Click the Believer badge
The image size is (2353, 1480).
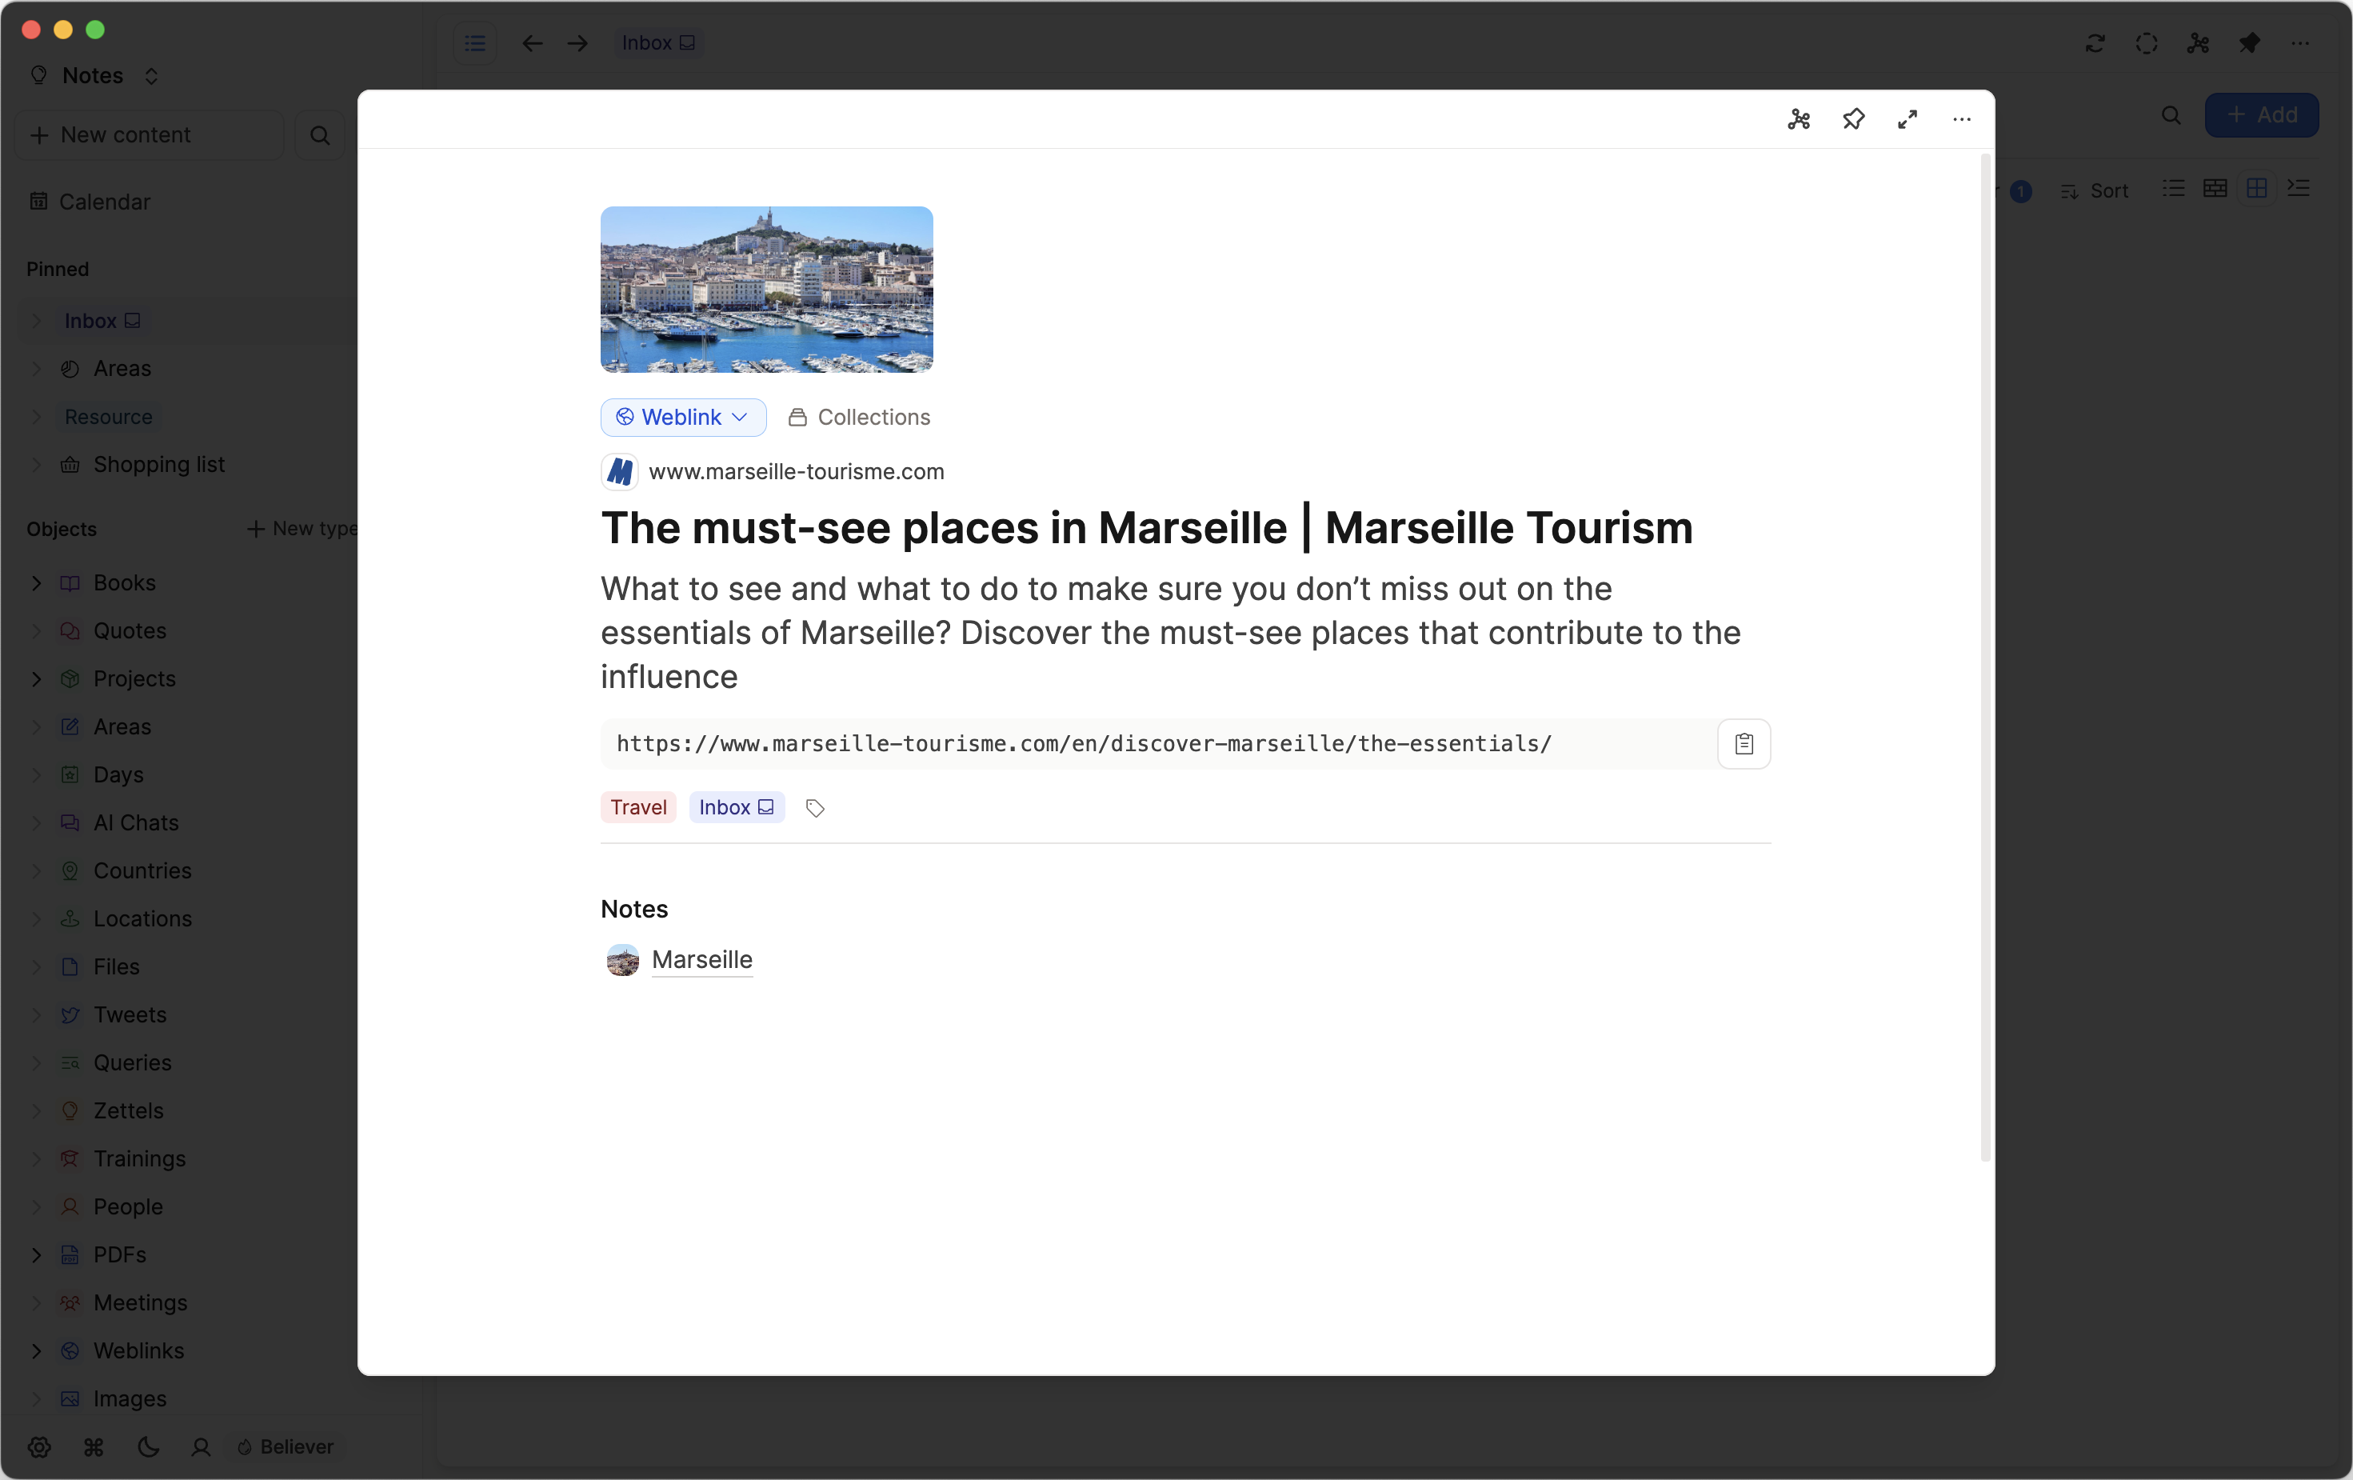(x=286, y=1446)
